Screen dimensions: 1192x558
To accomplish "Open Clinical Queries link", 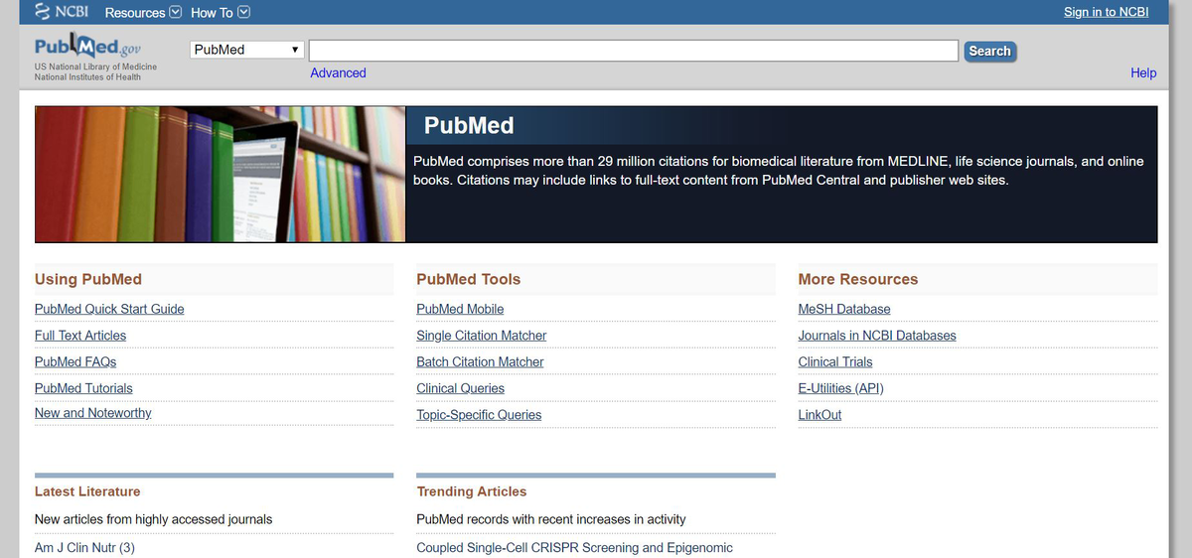I will 460,388.
